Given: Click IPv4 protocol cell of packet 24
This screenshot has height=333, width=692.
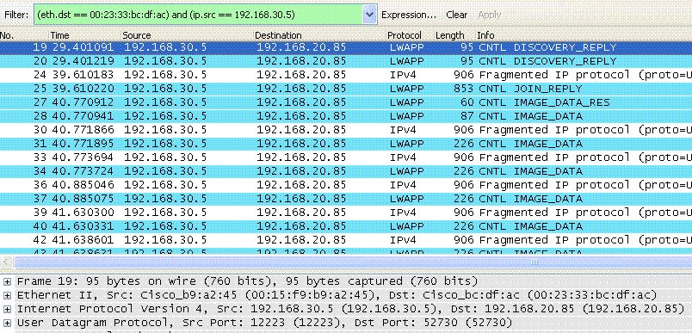Looking at the screenshot, I should tap(403, 75).
